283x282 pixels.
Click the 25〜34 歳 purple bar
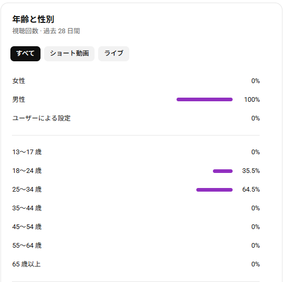214,190
